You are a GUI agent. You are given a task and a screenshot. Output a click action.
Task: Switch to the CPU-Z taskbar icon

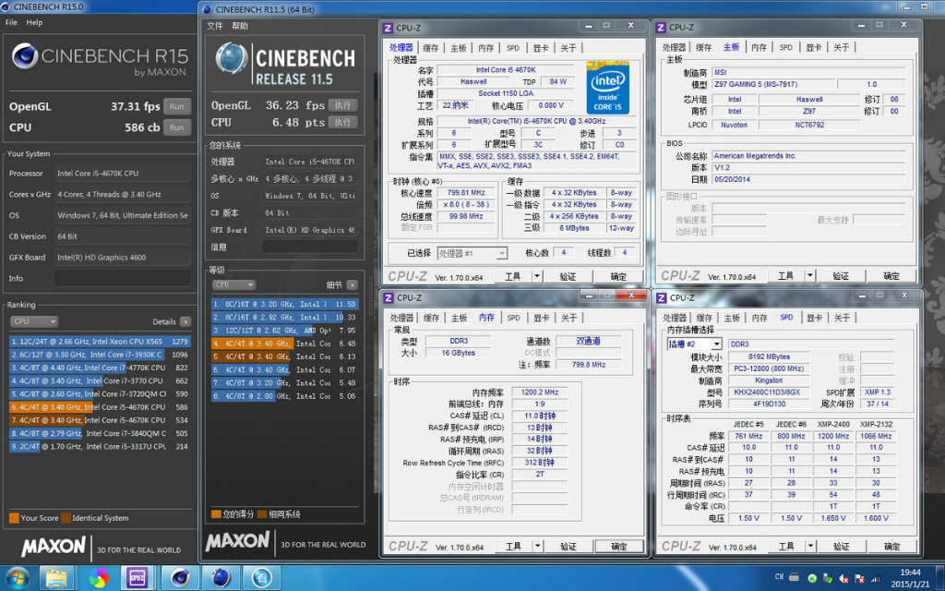tap(137, 578)
